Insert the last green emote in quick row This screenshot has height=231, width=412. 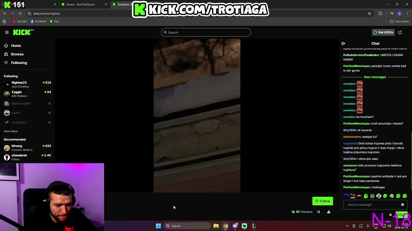pyautogui.click(x=405, y=196)
